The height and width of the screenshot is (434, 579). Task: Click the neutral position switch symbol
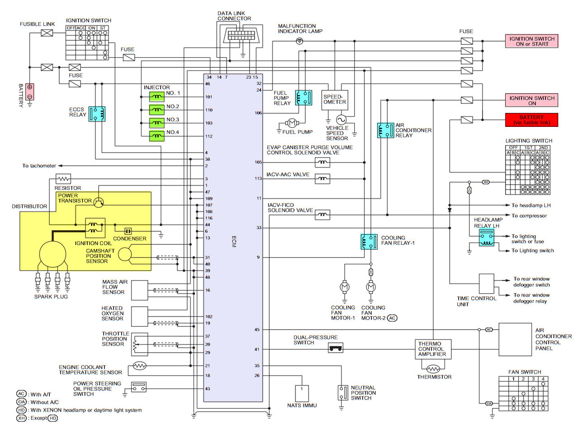(x=343, y=392)
